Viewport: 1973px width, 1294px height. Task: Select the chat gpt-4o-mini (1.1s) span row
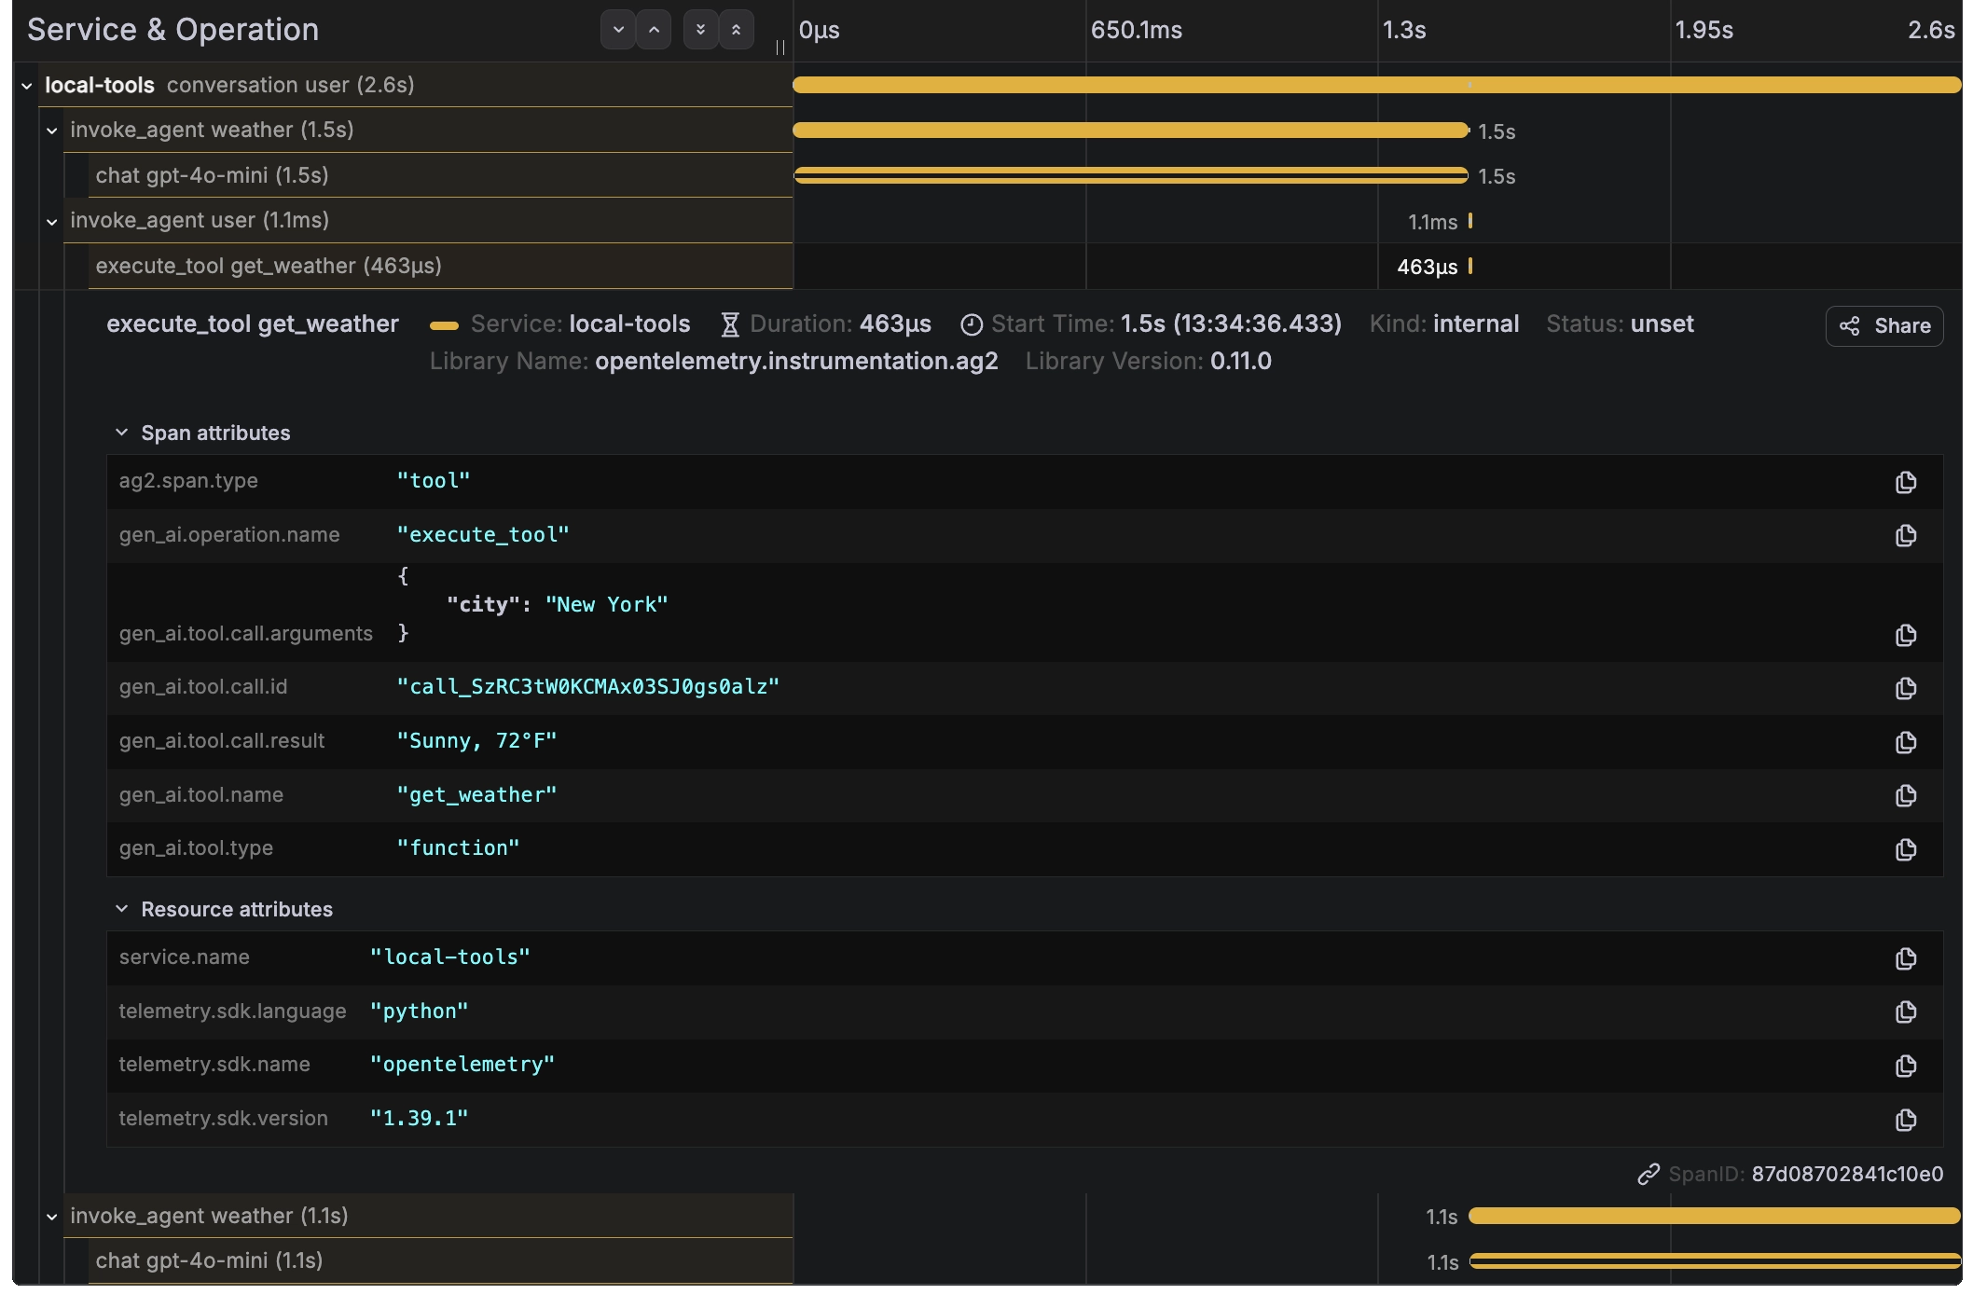tap(440, 1260)
